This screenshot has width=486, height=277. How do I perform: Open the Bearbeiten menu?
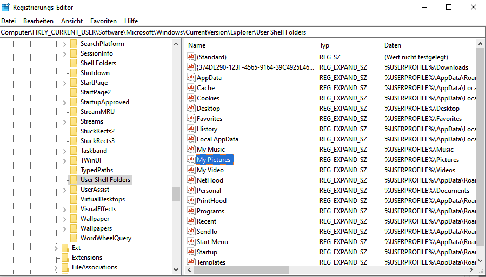(x=38, y=21)
